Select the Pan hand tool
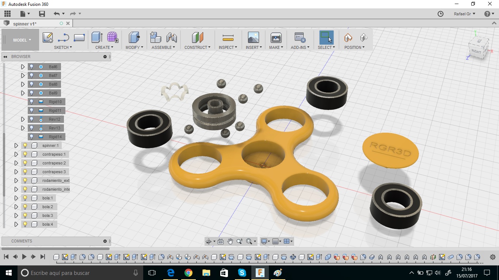The image size is (499, 280). tap(230, 241)
